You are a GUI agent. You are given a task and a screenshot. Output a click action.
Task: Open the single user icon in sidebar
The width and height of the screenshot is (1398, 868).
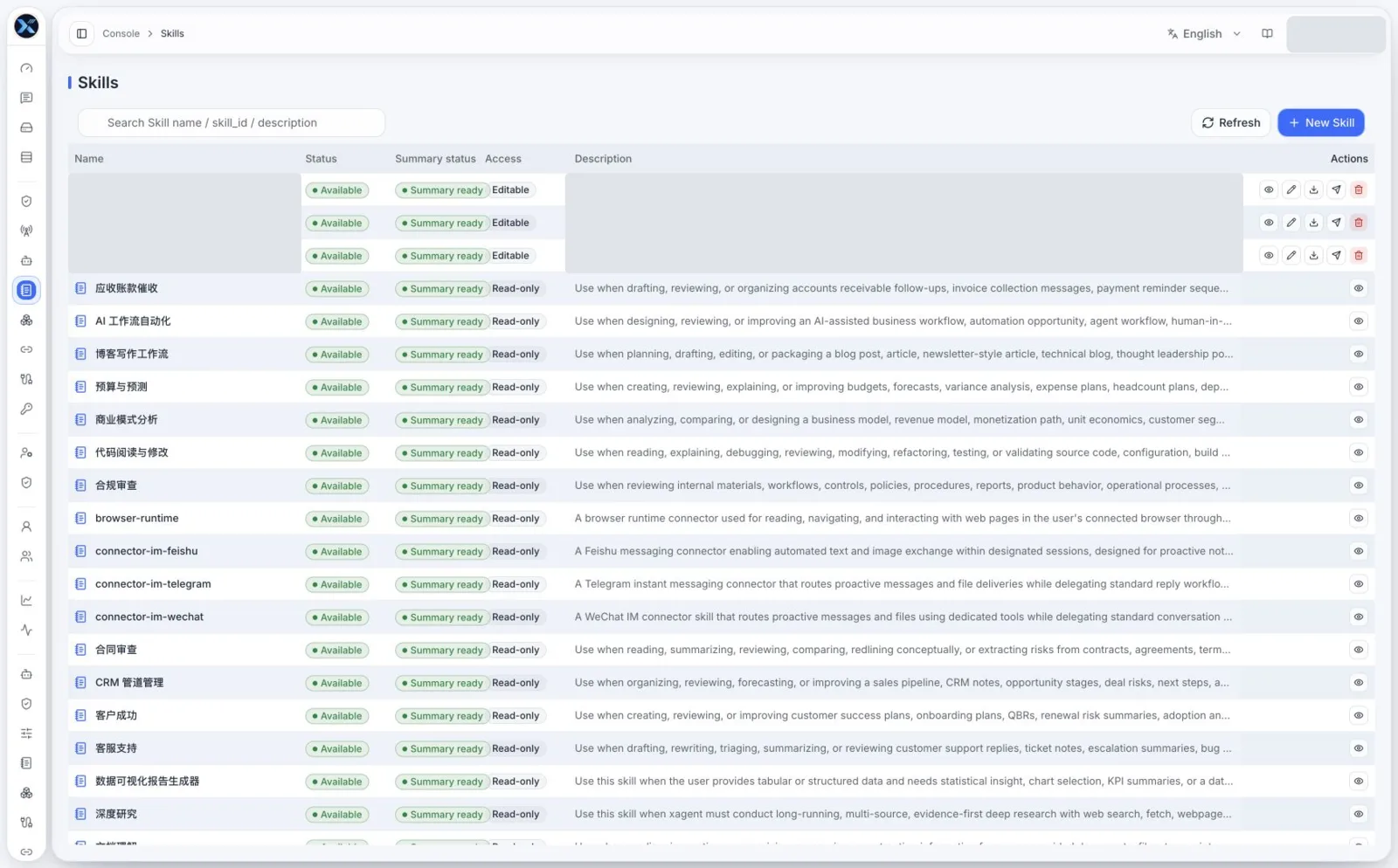tap(26, 527)
